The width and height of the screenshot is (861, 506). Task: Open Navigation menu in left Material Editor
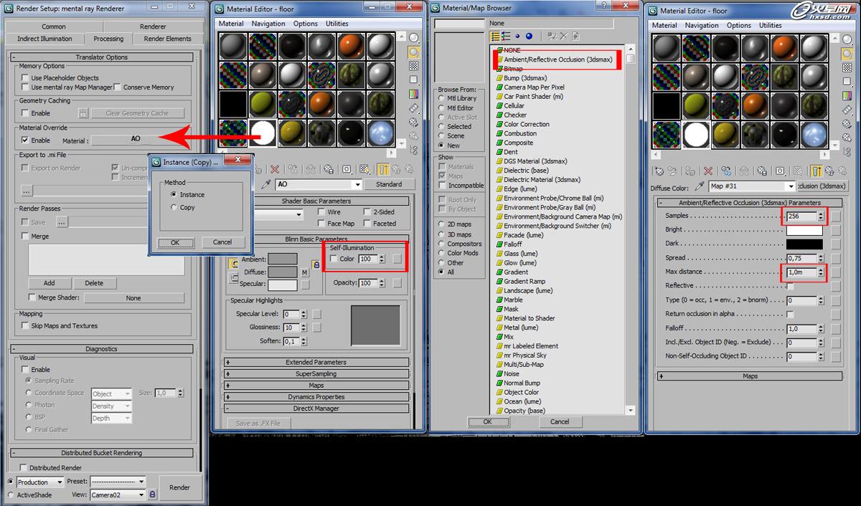(x=268, y=24)
